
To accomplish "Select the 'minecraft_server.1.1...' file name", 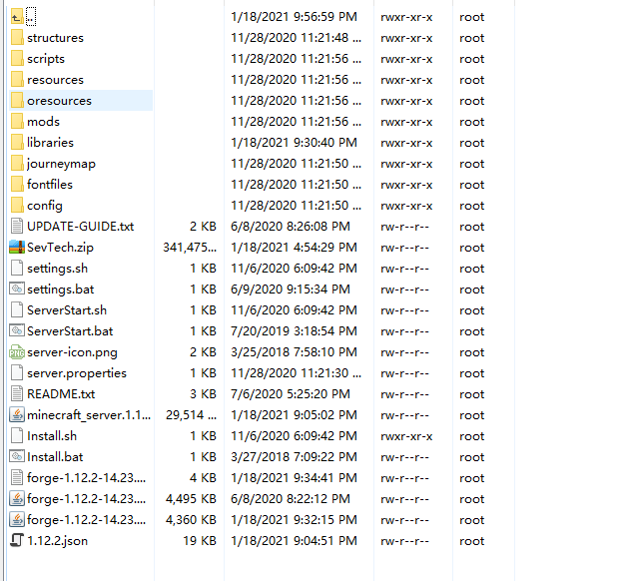I will (89, 415).
